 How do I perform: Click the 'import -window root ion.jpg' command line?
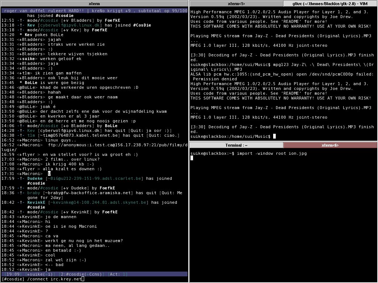tap(272, 153)
